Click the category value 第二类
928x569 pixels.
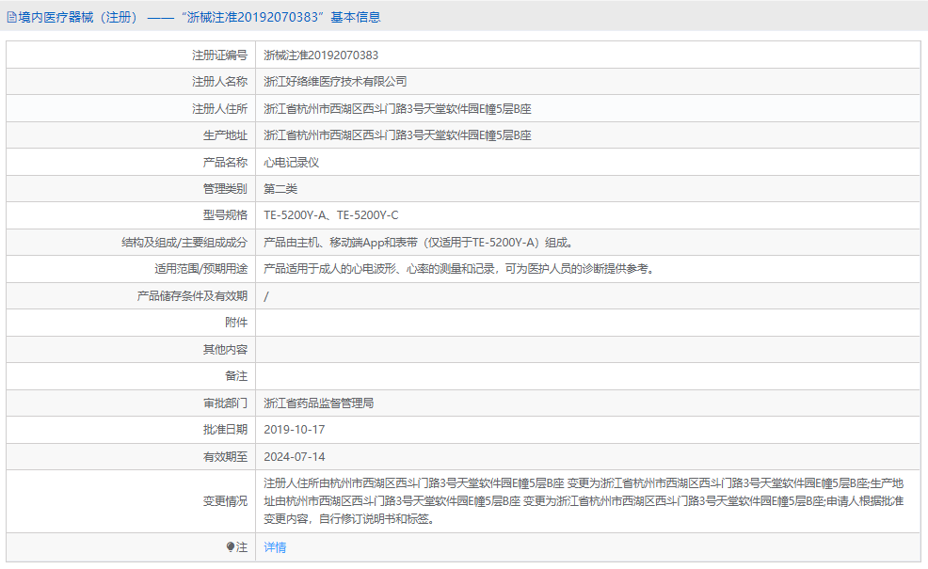click(280, 189)
